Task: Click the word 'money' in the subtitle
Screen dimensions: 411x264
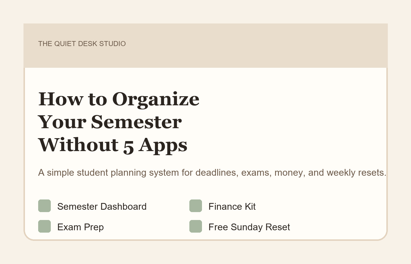Action: (288, 173)
